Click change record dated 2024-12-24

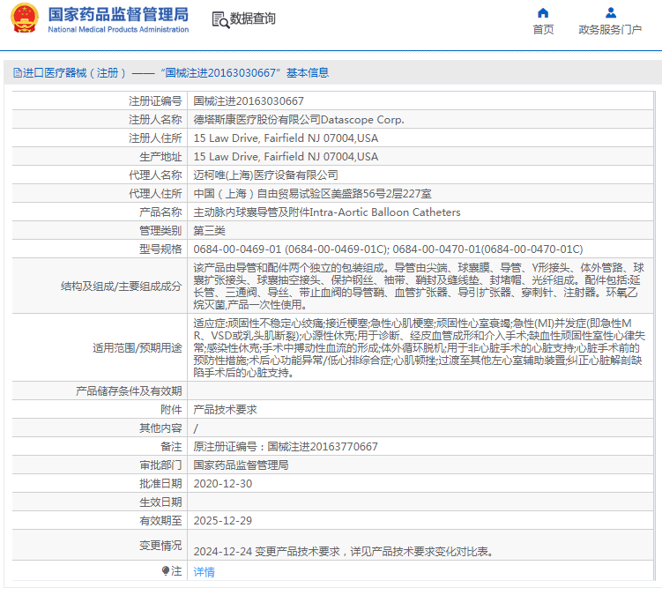click(343, 552)
